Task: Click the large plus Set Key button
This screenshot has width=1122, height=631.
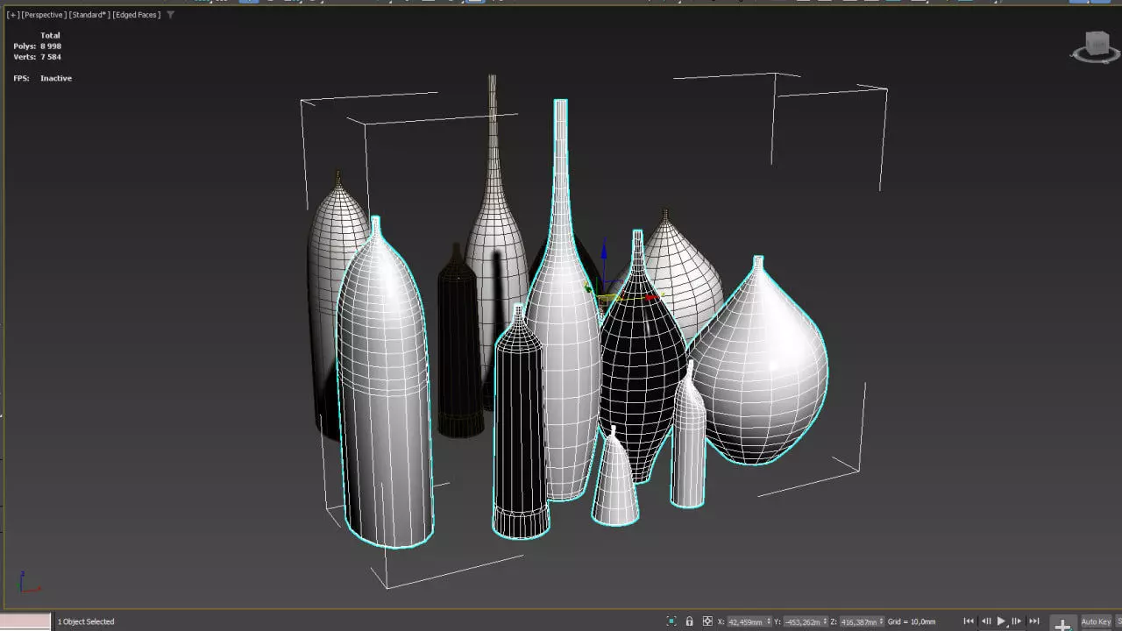Action: click(x=1062, y=623)
